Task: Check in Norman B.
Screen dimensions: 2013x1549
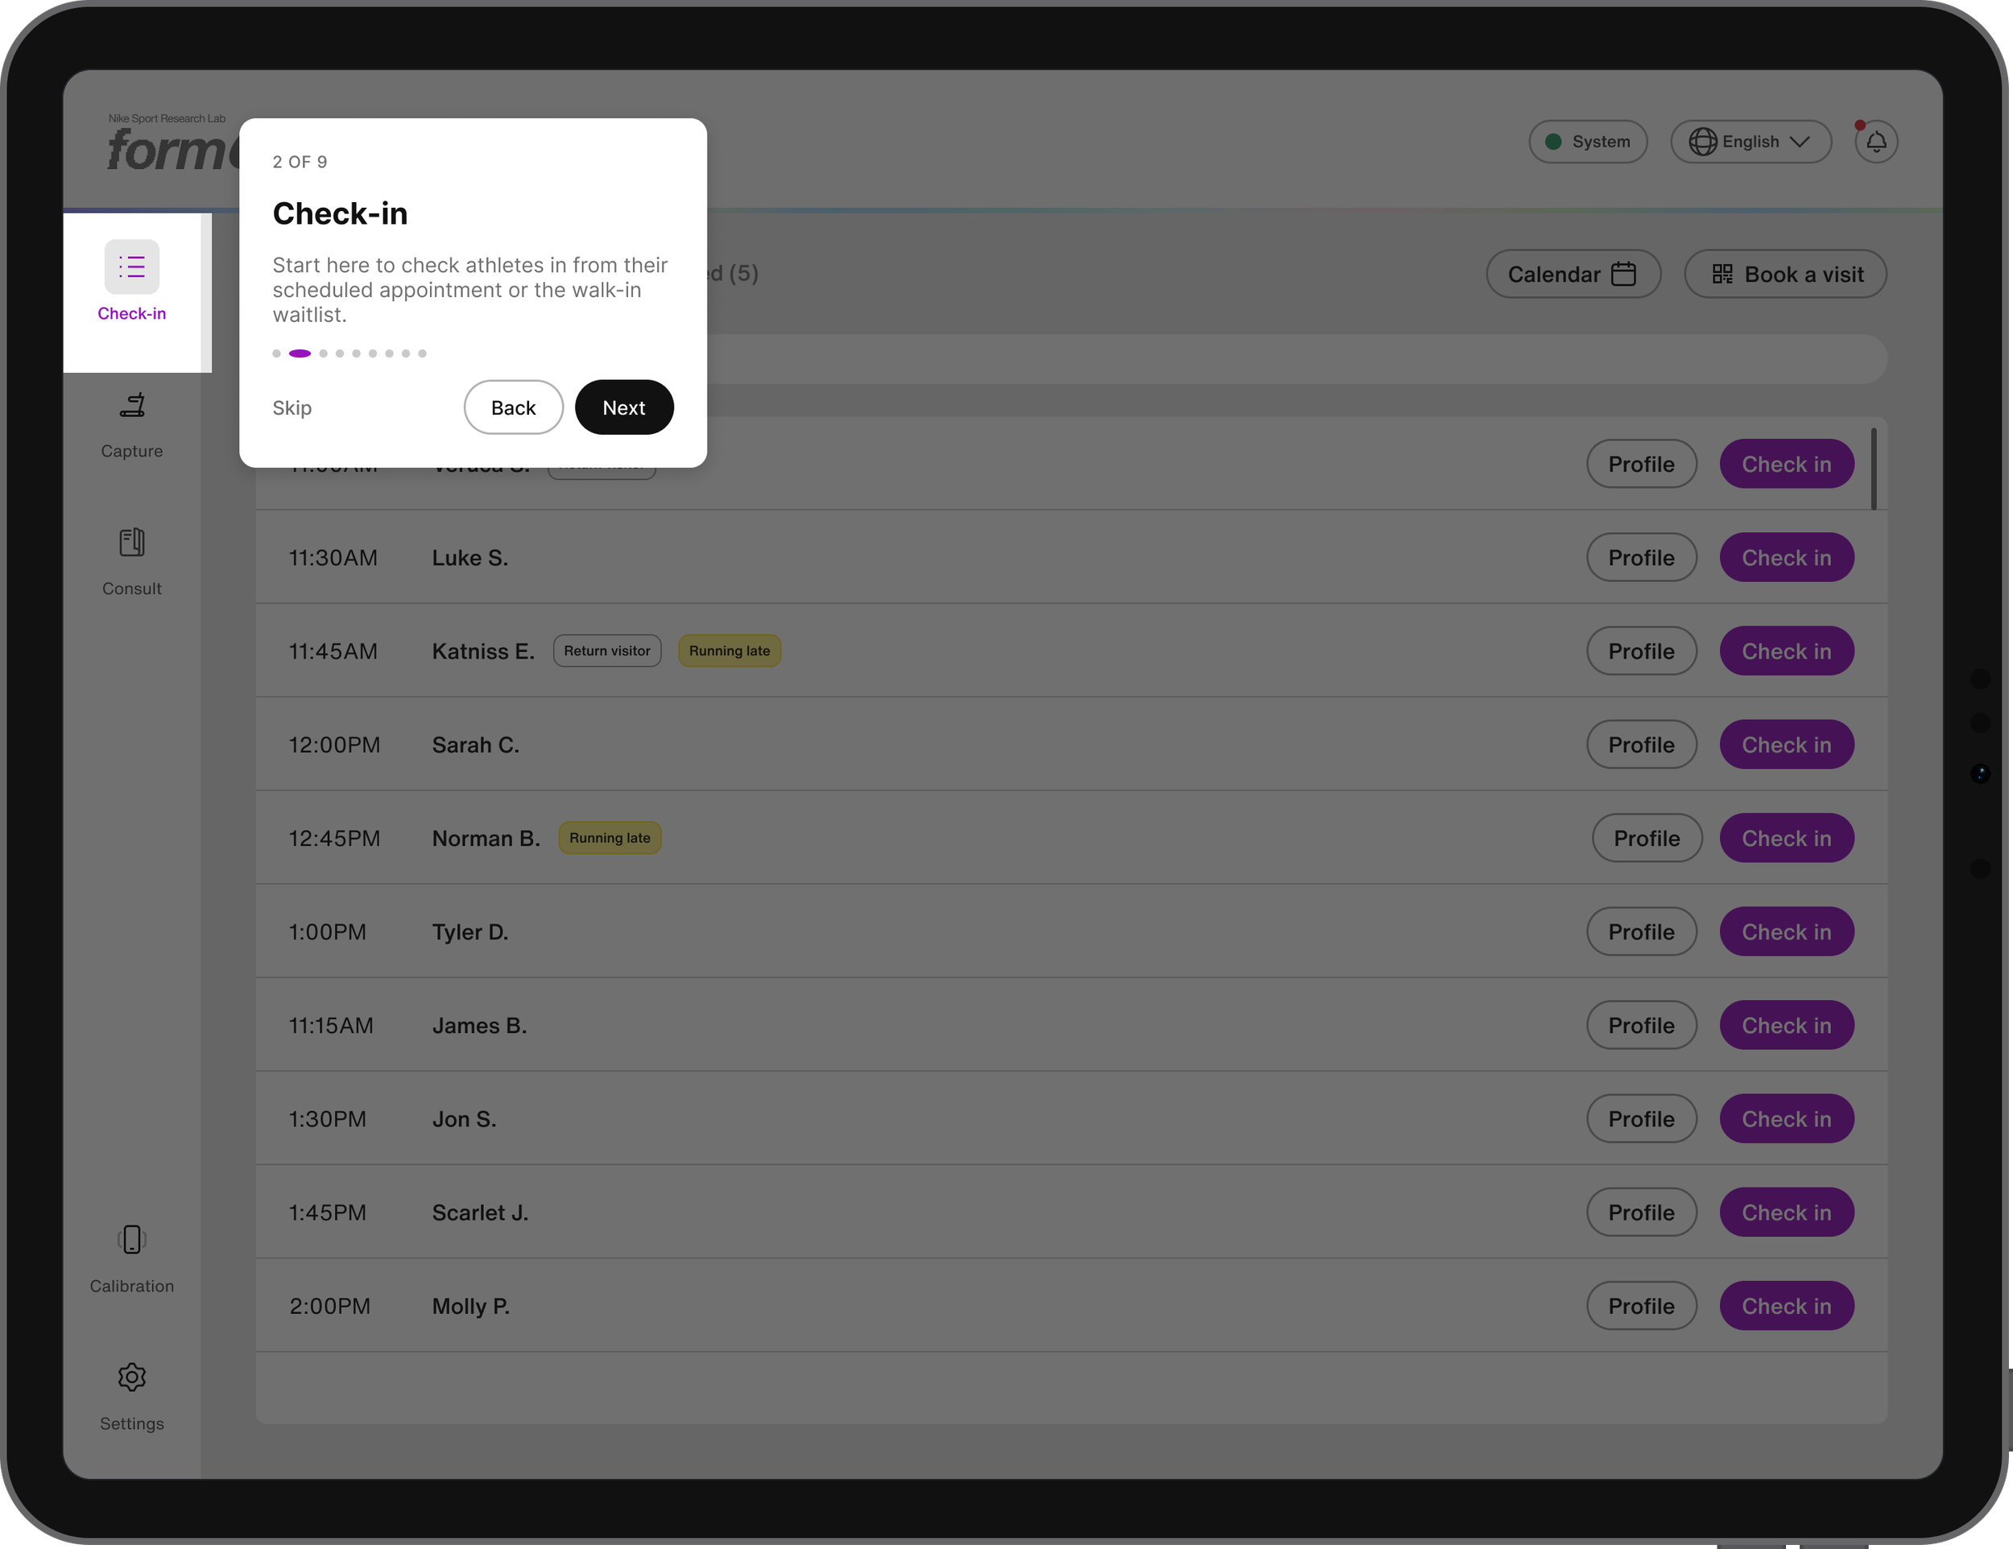Action: click(x=1786, y=837)
